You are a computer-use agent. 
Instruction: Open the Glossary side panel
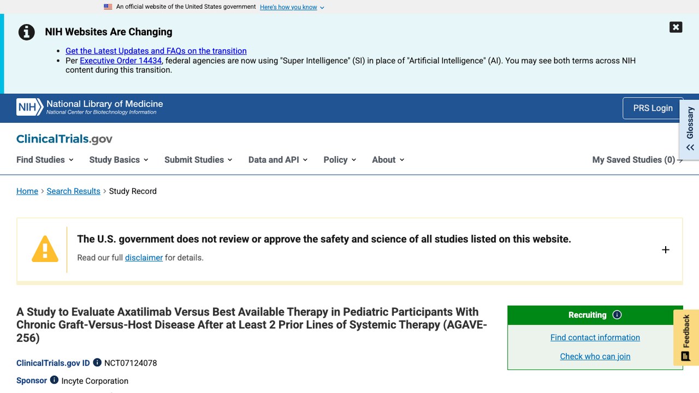690,130
